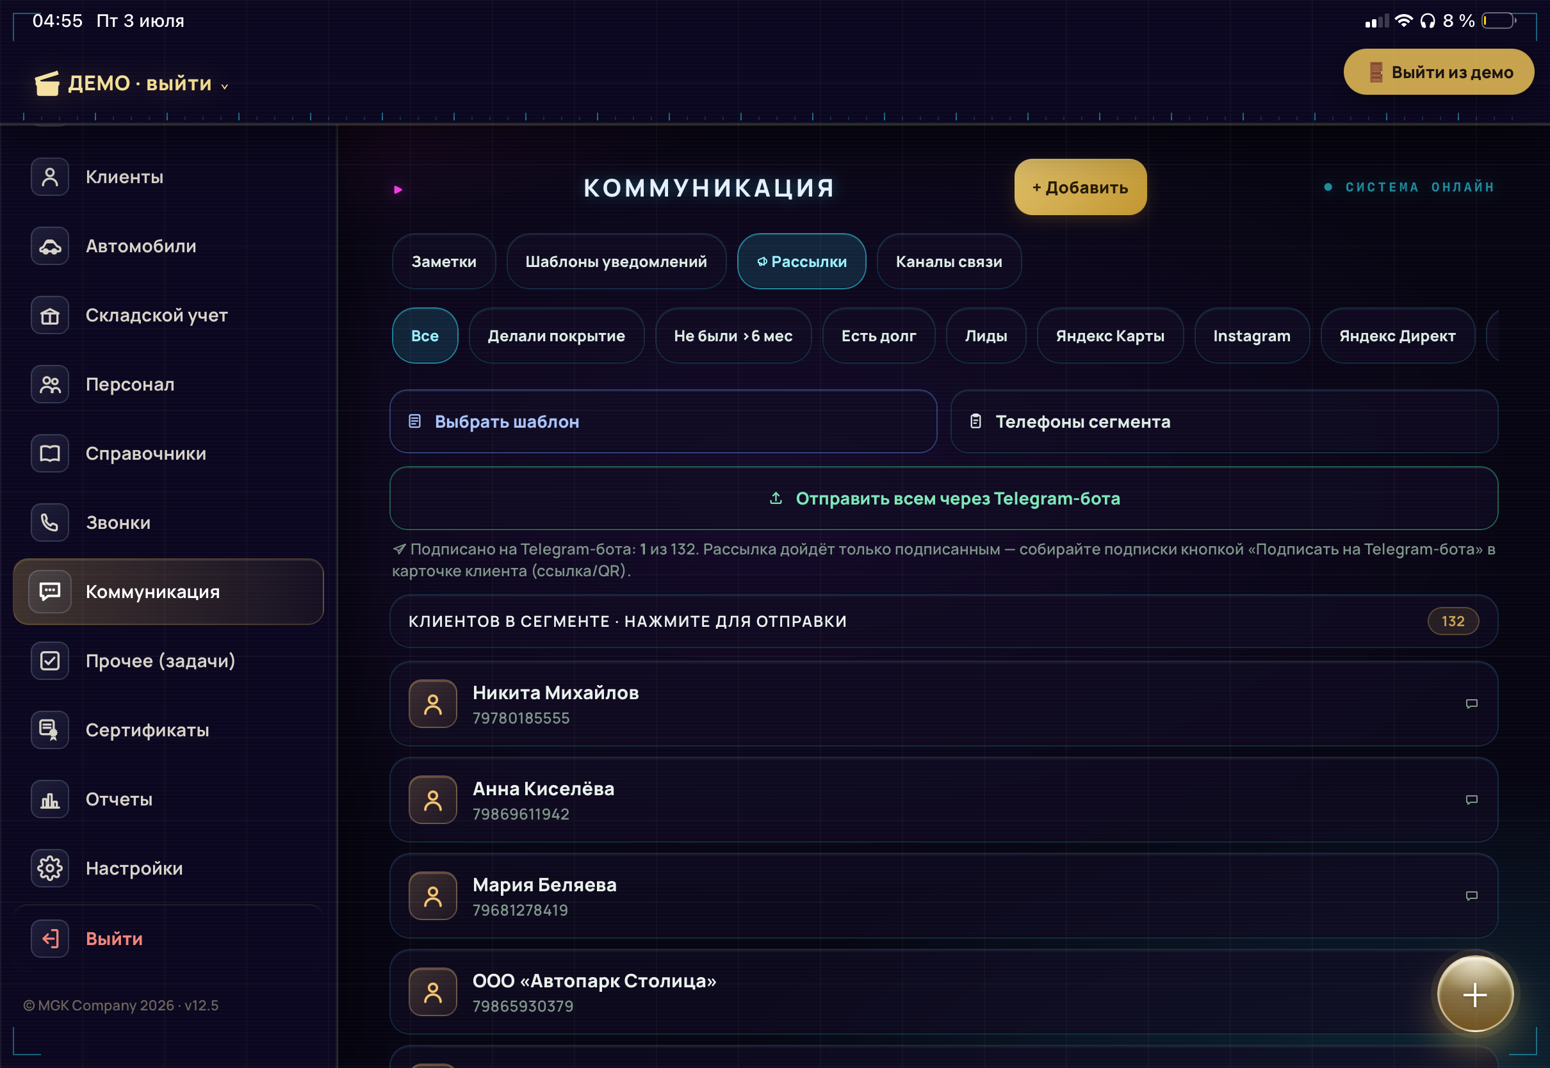Click the ДЕМО clapperboard logo icon
The height and width of the screenshot is (1068, 1550).
[47, 84]
